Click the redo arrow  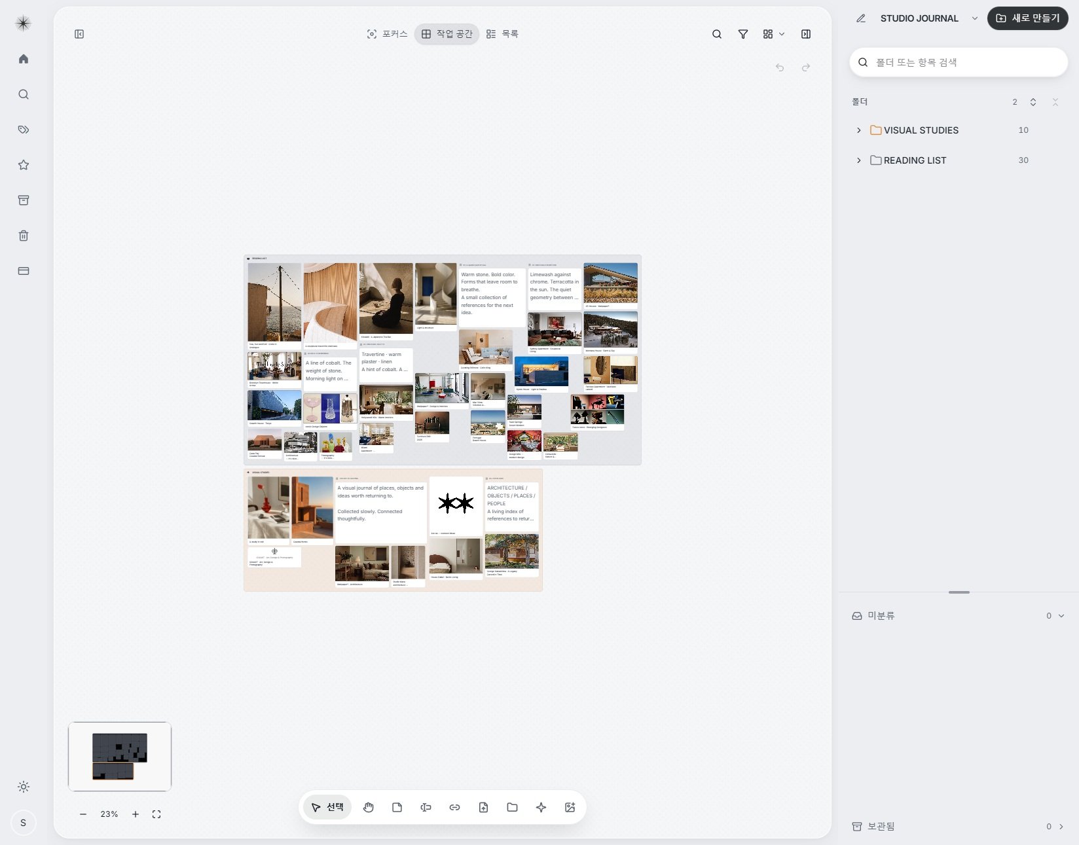[x=806, y=67]
